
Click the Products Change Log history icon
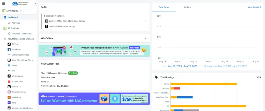point(9,33)
